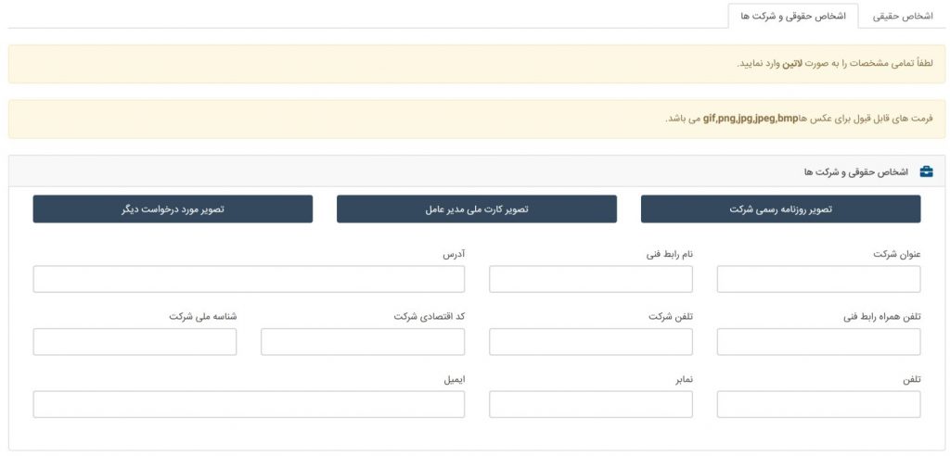Click the accepted image formats notice
Image resolution: width=950 pixels, height=456 pixels.
click(477, 120)
